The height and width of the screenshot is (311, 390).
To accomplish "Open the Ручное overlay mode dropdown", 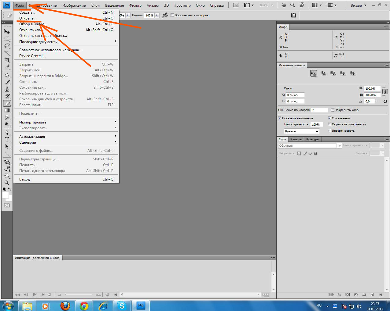I will pos(302,131).
